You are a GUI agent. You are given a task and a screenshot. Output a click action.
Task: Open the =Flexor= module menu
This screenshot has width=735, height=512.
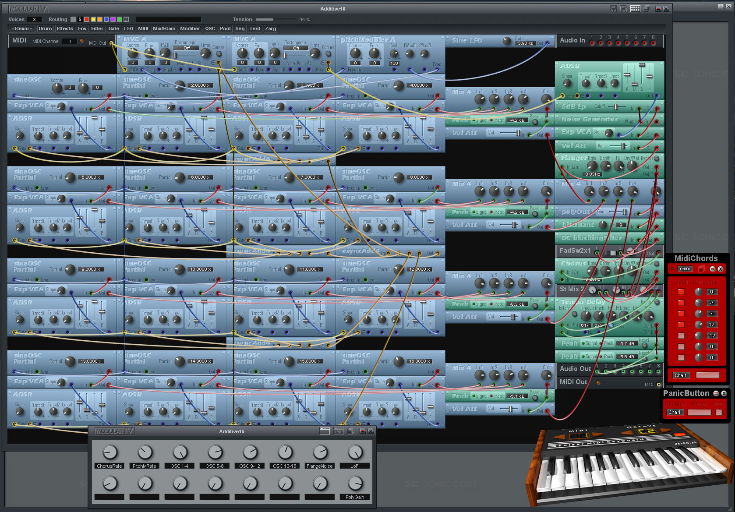tap(22, 28)
